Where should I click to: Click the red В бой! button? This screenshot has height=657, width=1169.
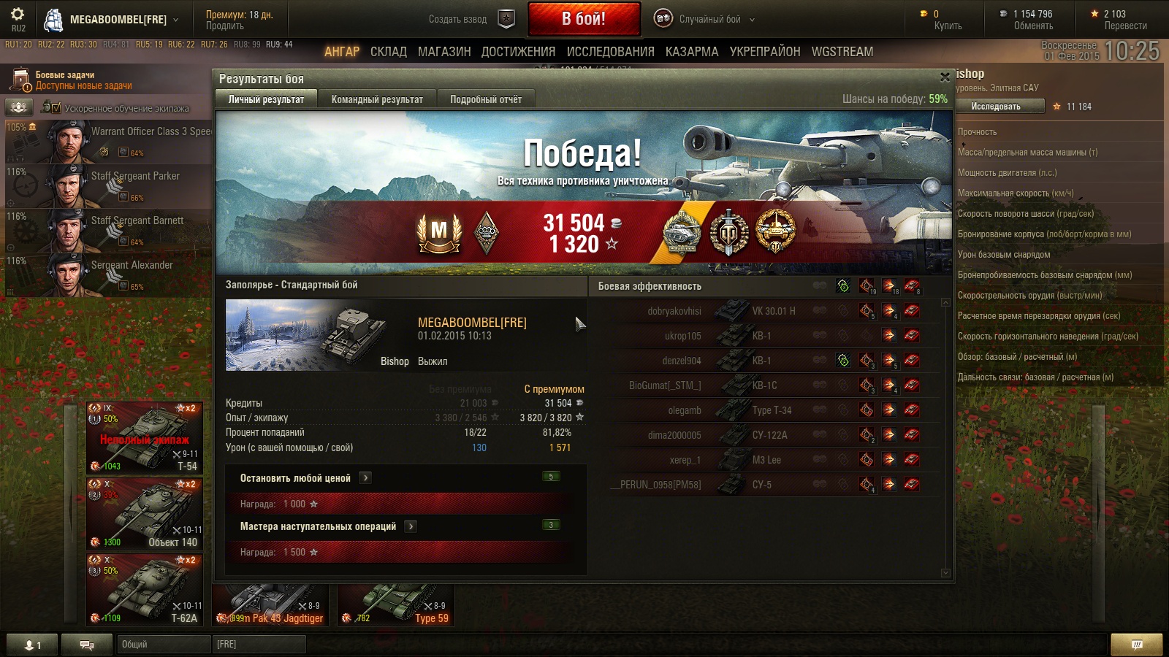coord(584,19)
